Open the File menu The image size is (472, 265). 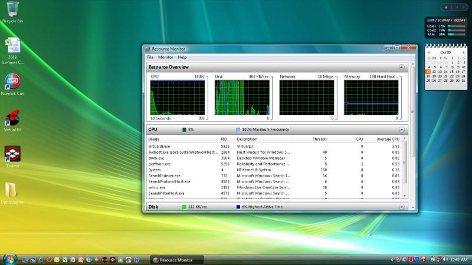[150, 57]
